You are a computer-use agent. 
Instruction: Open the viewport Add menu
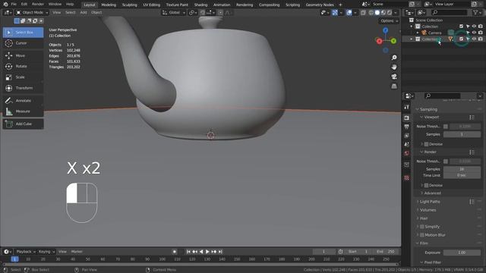tap(84, 13)
